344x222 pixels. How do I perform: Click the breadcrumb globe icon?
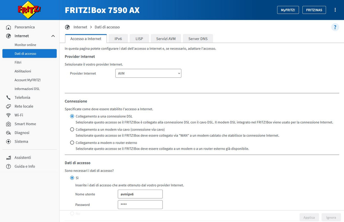point(67,27)
